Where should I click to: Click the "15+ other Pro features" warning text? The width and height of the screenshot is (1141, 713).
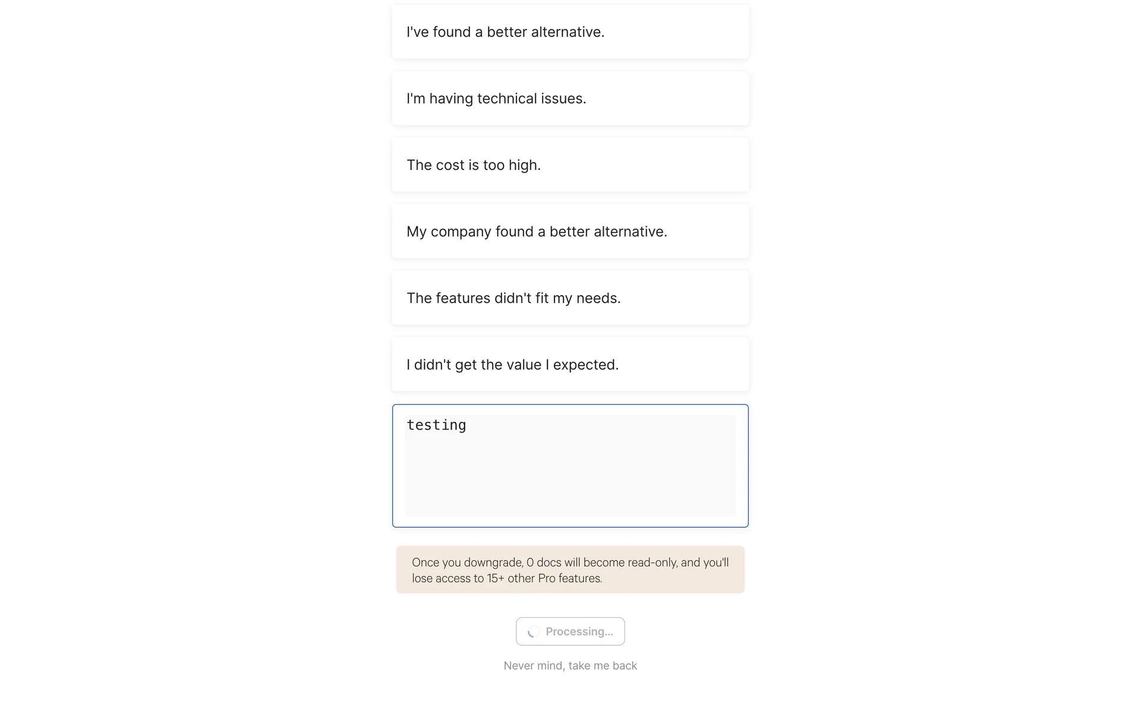(544, 579)
